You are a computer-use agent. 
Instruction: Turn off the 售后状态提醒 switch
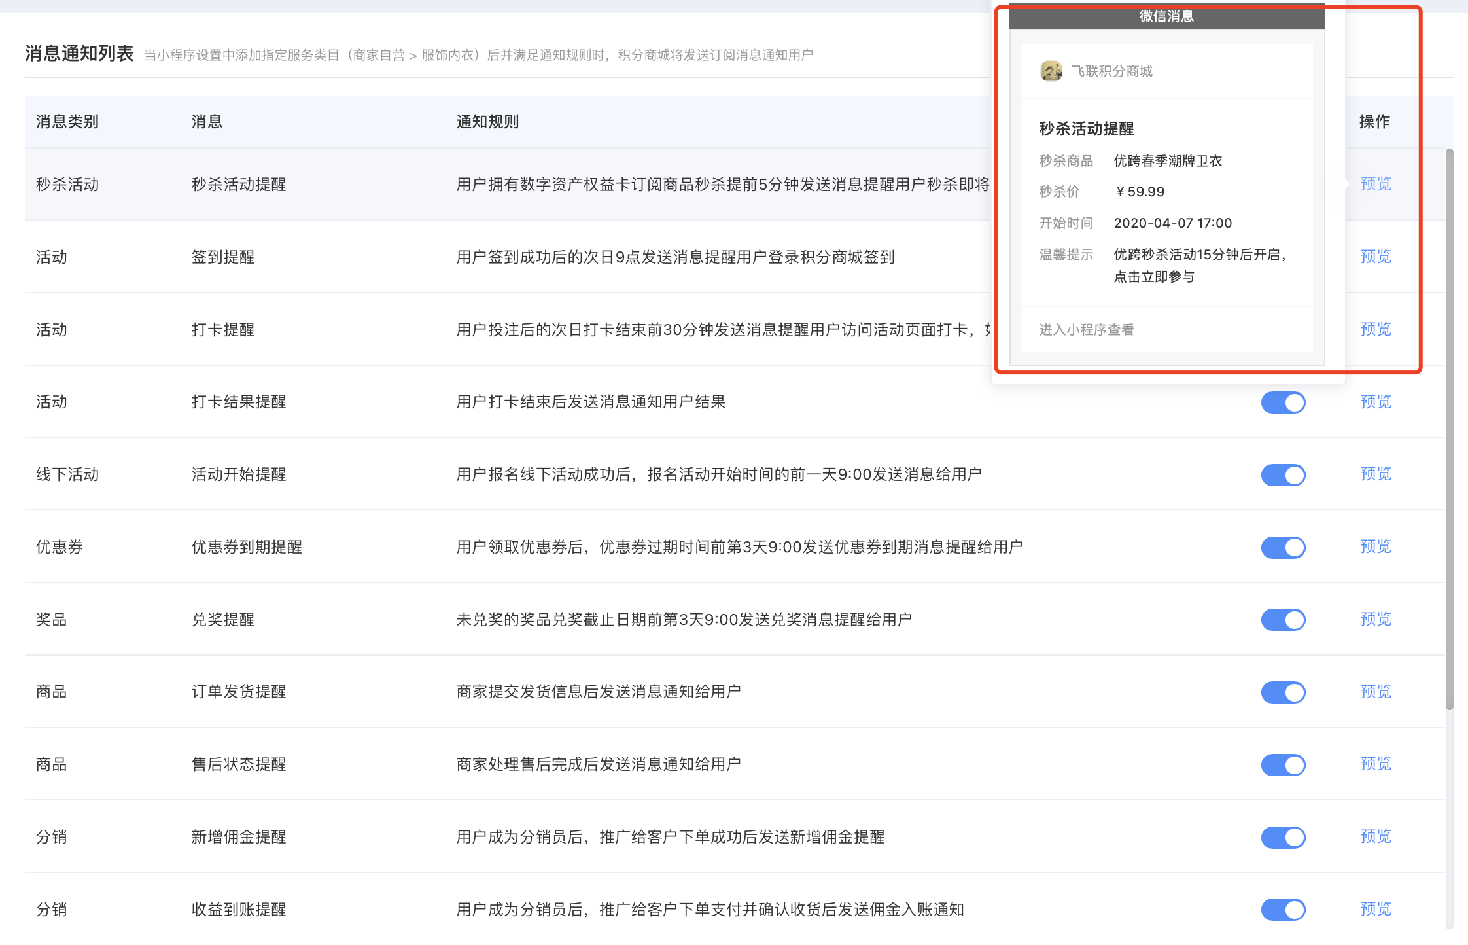(1283, 765)
